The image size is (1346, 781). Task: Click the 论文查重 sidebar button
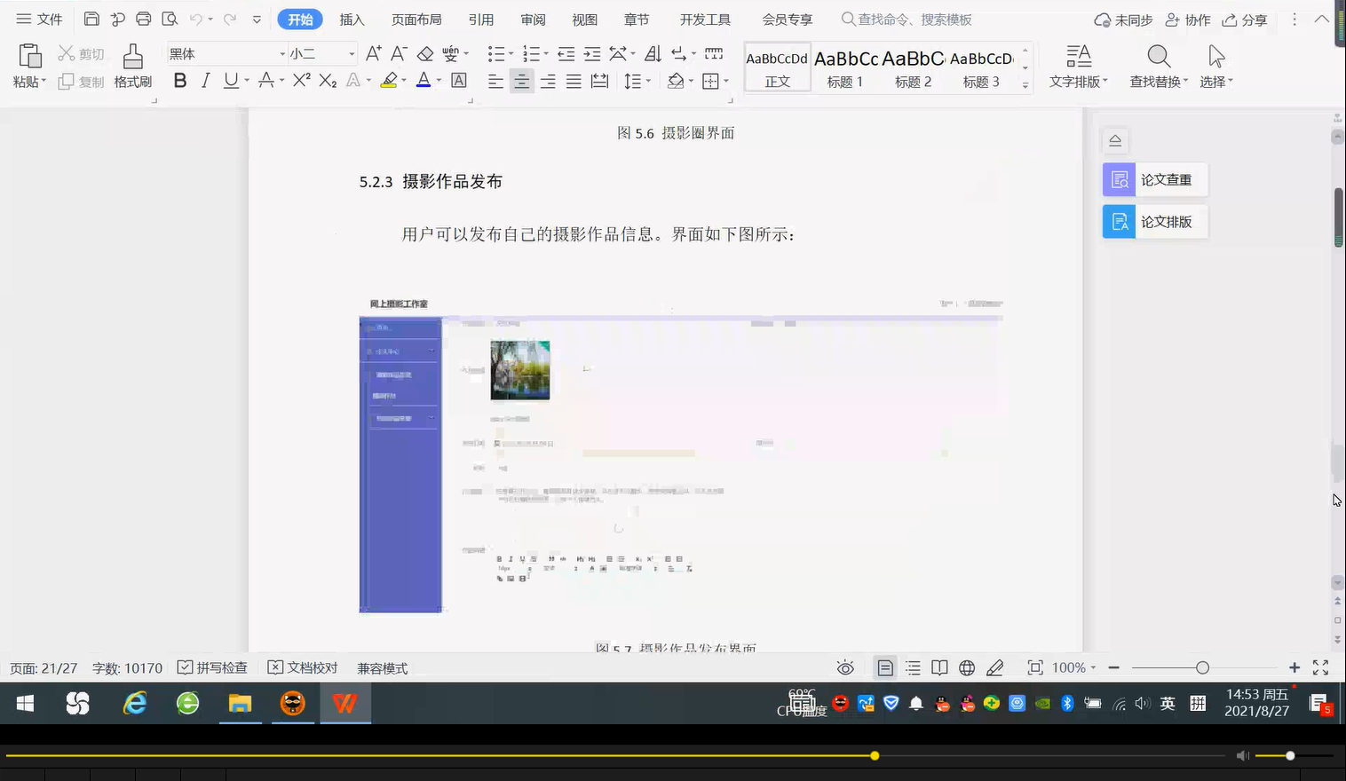pyautogui.click(x=1154, y=179)
